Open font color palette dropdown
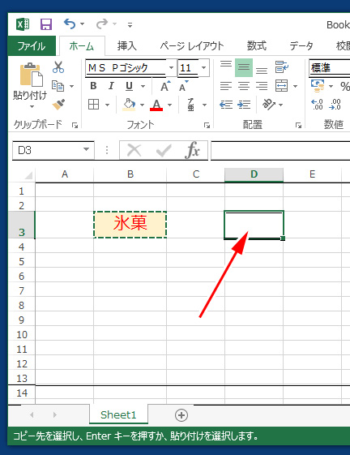Image resolution: width=350 pixels, height=455 pixels. (170, 105)
